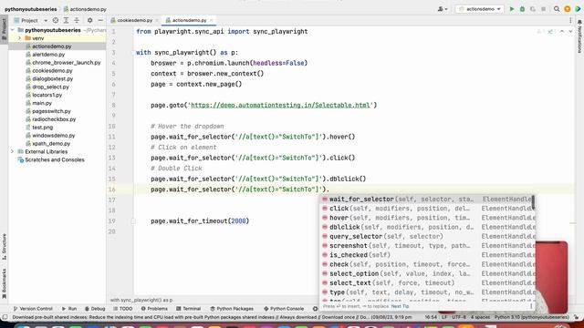
Task: Open Version Control tool window
Action: (33, 309)
